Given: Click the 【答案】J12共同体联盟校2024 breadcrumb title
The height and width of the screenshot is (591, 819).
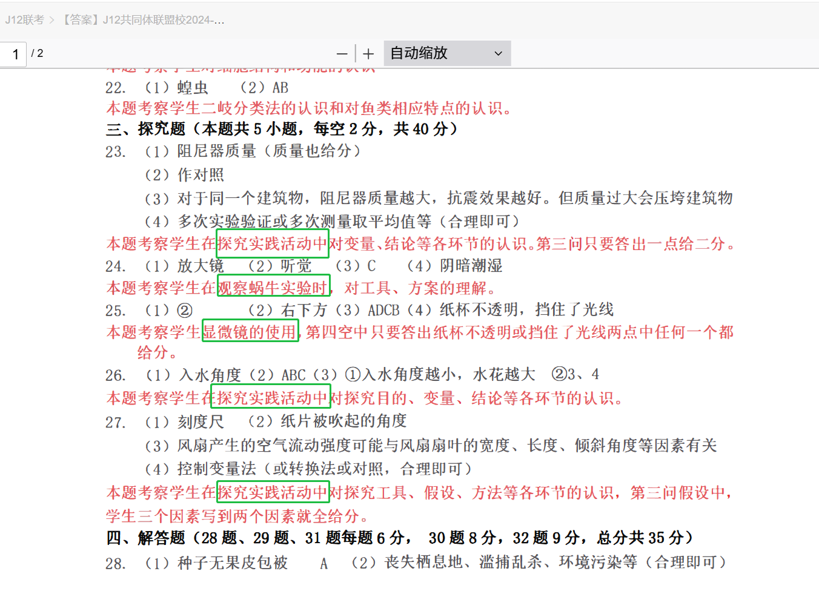Looking at the screenshot, I should pos(143,20).
